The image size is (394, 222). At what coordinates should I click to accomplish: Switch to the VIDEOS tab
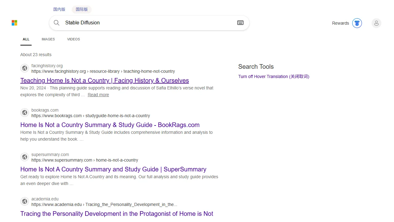pos(74,39)
